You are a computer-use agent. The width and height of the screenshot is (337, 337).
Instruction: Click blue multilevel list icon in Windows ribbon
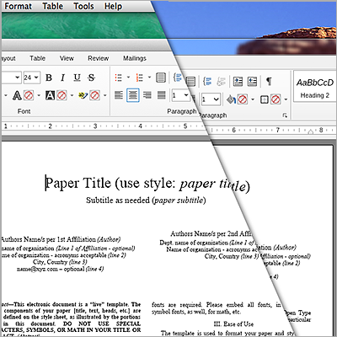pyautogui.click(x=207, y=82)
